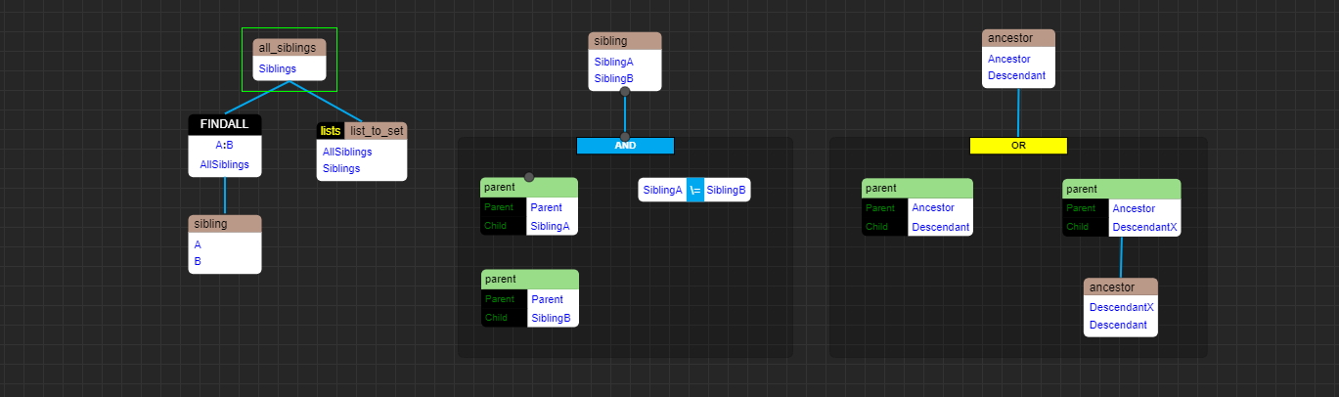Click the Siblings argument under all_siblings
The image size is (1339, 397).
(x=278, y=68)
